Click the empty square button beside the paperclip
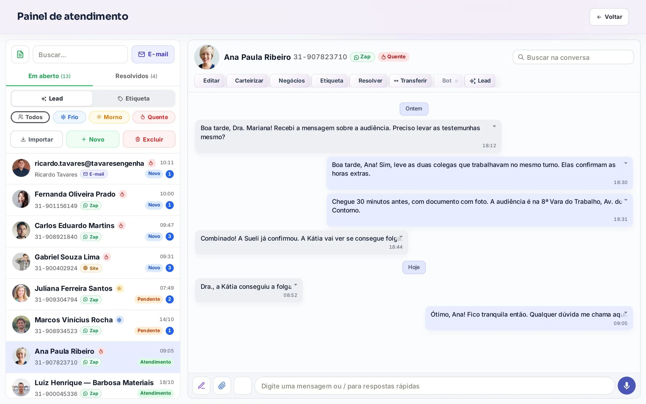 (243, 385)
